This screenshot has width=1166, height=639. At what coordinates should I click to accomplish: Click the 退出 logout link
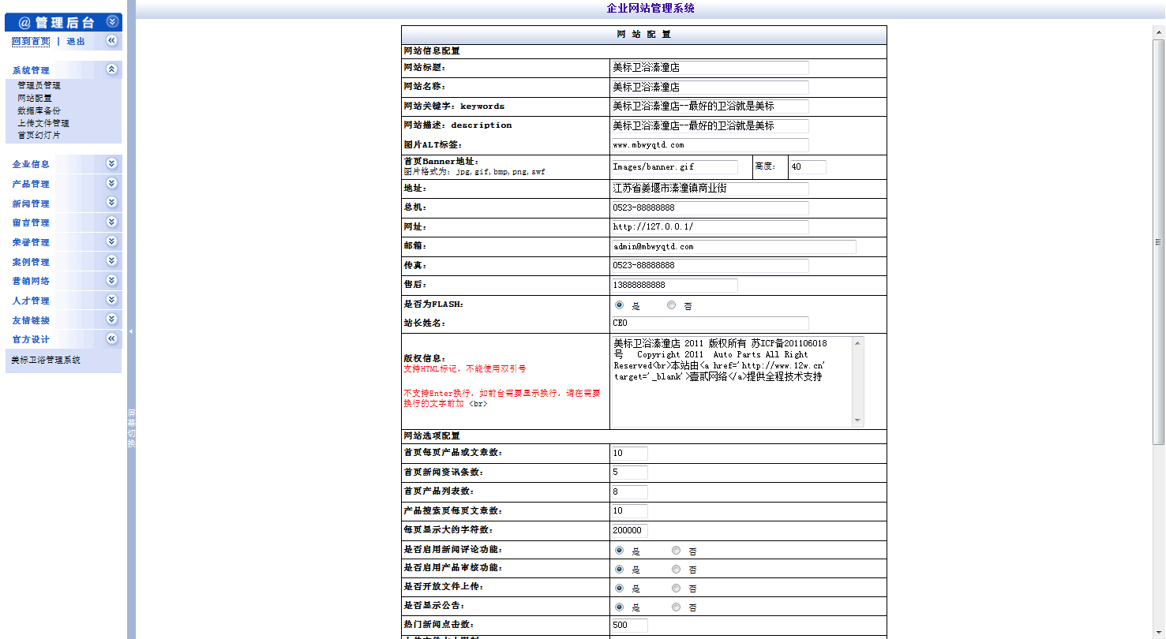click(76, 41)
